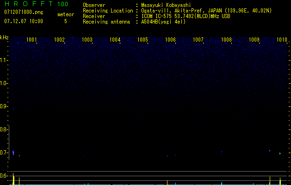The height and width of the screenshot is (185, 291).
Task: Click the 1005 time axis marker
Action: point(142,39)
